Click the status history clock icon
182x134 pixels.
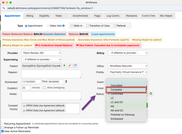(x=151, y=94)
